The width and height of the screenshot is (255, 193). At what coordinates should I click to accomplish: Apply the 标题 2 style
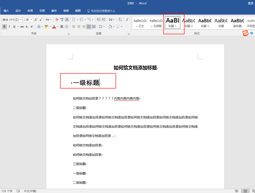tap(189, 22)
